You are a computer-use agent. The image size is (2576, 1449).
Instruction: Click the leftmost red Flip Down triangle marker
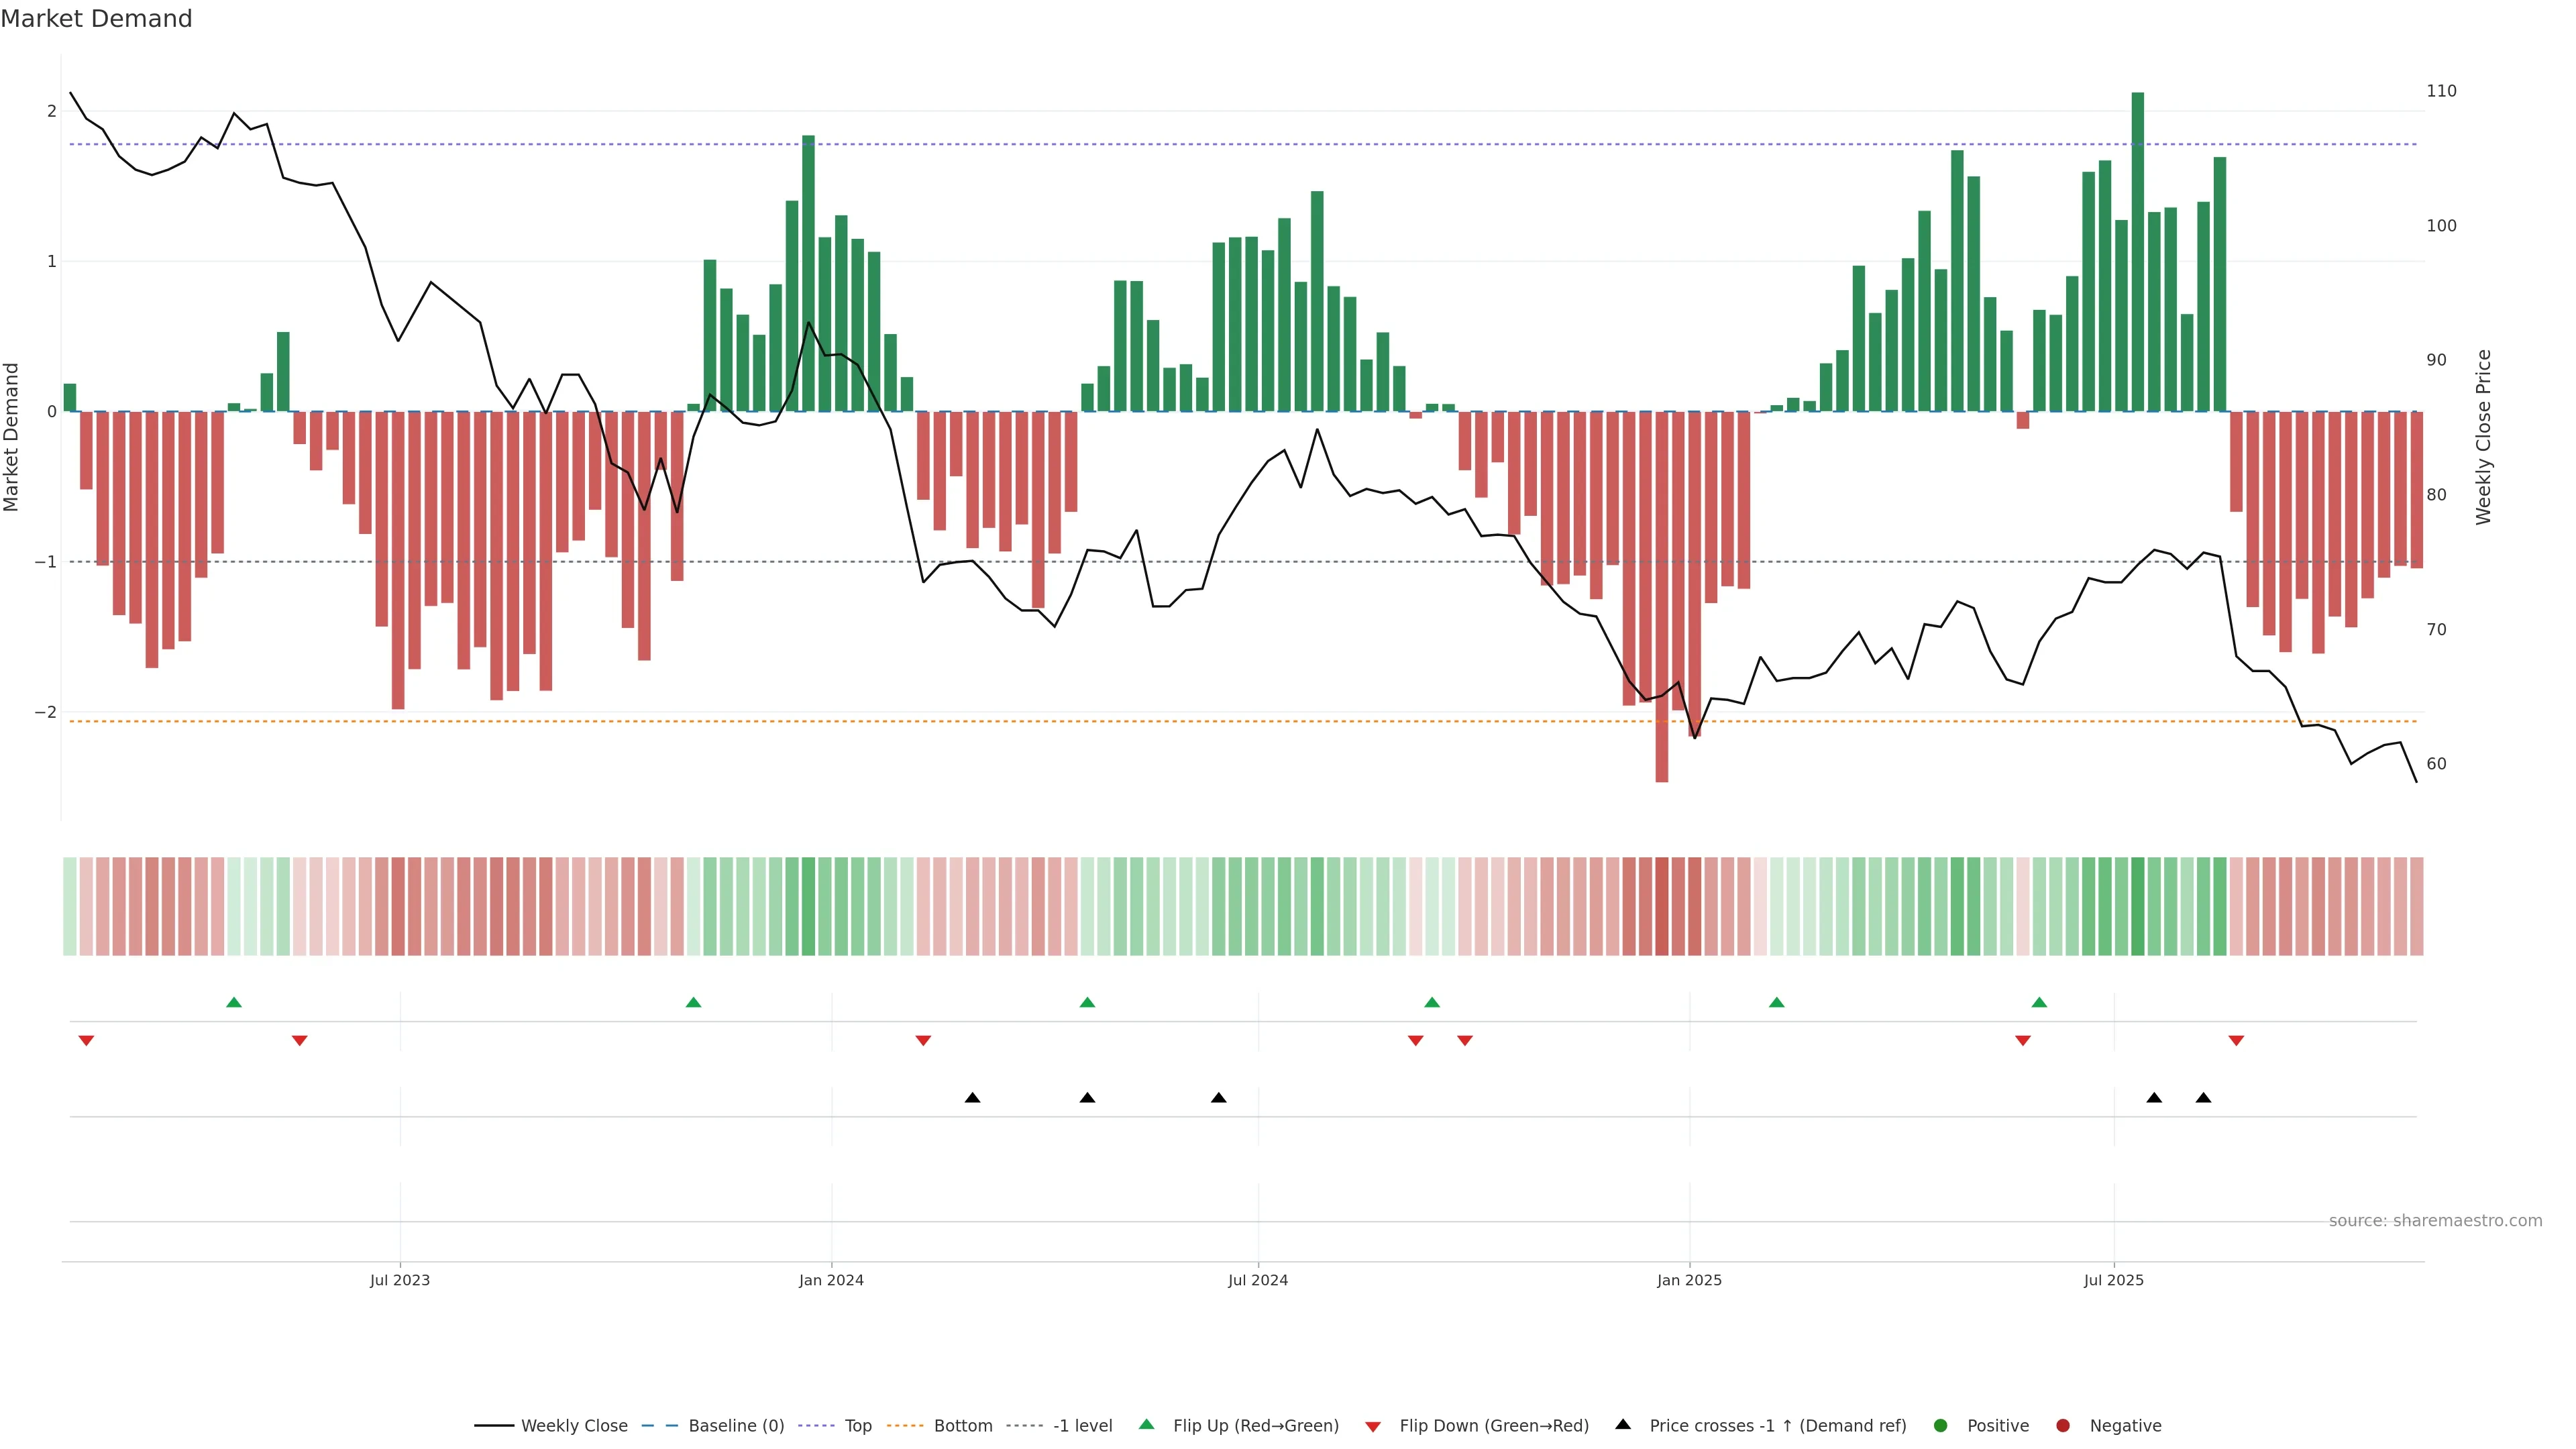tap(86, 1041)
